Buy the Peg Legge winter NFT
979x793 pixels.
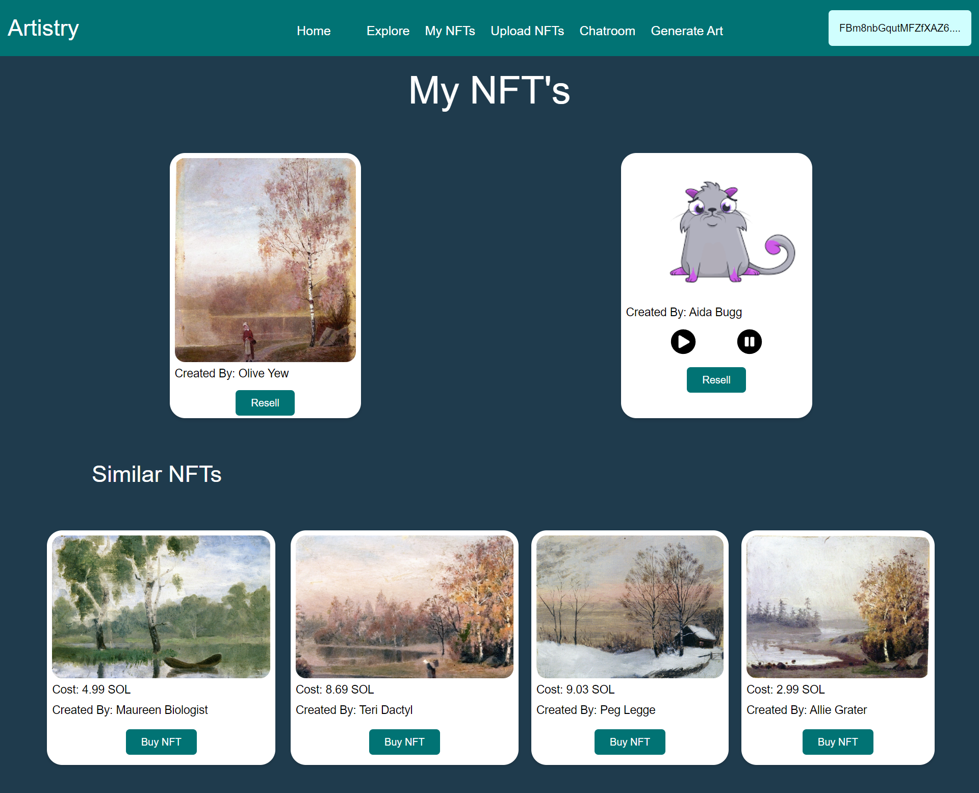click(x=630, y=742)
